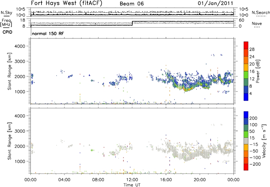The width and height of the screenshot is (270, 187).
Task: Click the 'Beam 06' heading
Action: pos(132,4)
